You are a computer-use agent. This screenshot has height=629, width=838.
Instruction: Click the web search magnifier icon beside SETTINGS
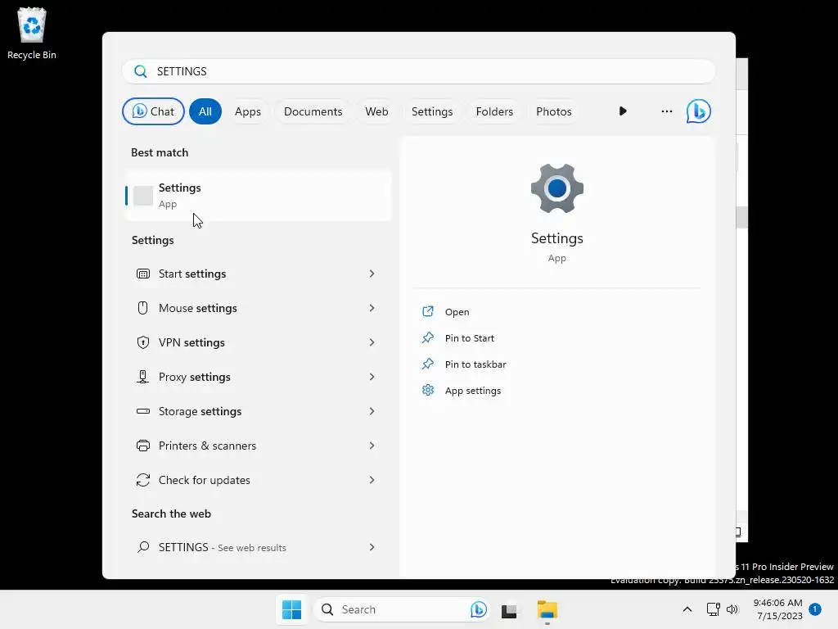point(142,547)
